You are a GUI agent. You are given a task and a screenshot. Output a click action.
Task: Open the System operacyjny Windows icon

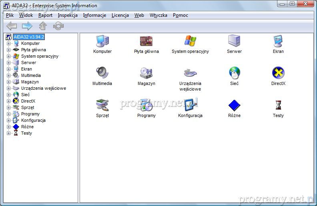coord(190,41)
